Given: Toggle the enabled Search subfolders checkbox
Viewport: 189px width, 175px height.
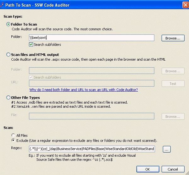Looking at the screenshot, I should pyautogui.click(x=31, y=45).
